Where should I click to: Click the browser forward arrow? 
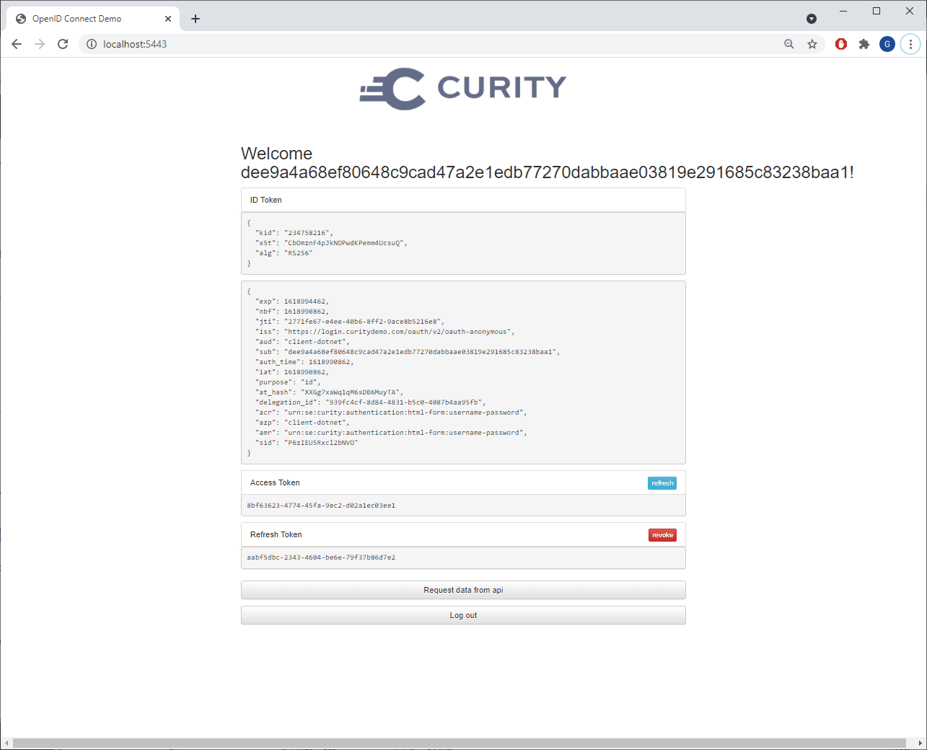(40, 44)
